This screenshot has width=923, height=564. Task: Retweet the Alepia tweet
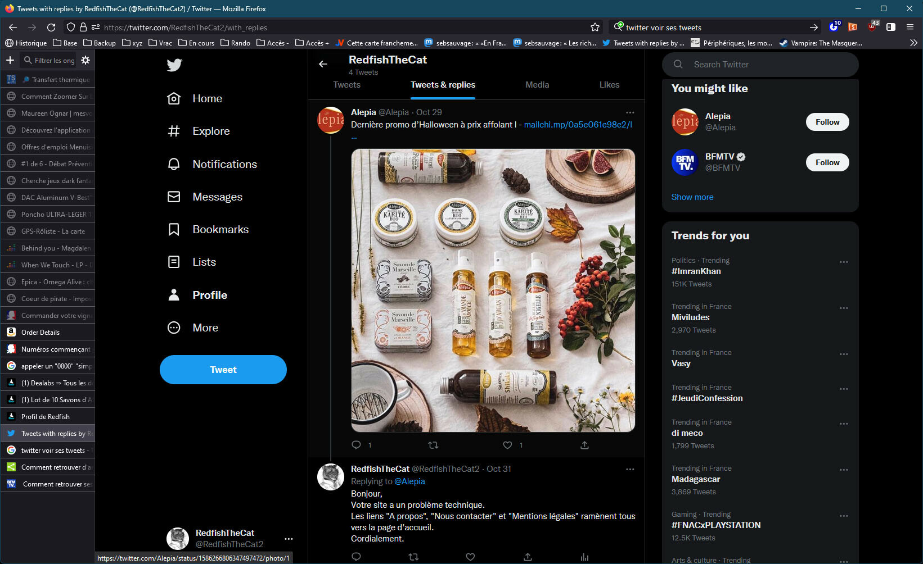(433, 445)
